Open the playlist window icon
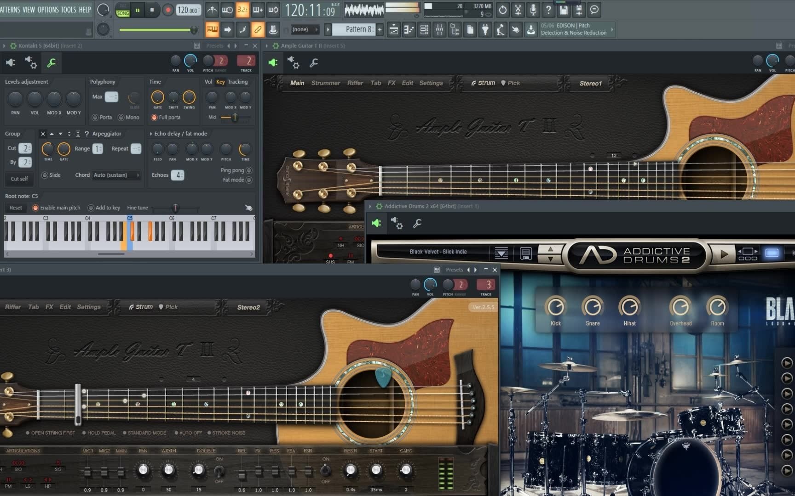This screenshot has height=496, width=795. click(394, 30)
